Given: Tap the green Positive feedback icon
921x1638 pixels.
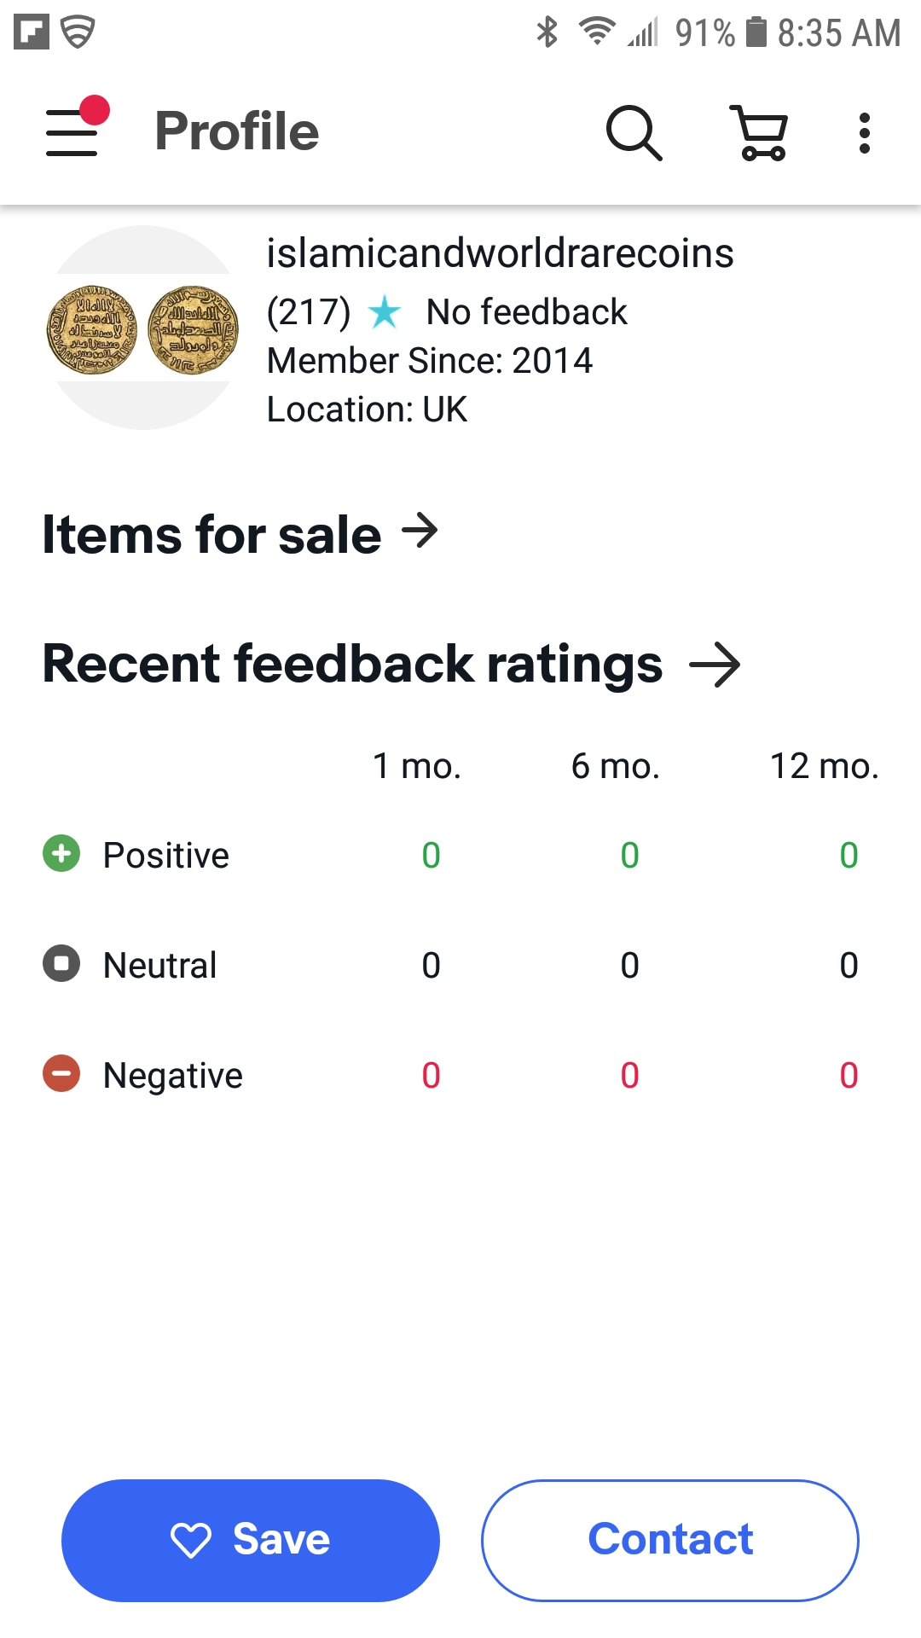Looking at the screenshot, I should click(x=61, y=854).
